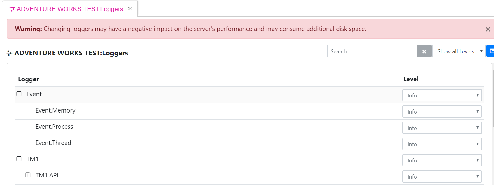The width and height of the screenshot is (494, 185).
Task: Collapse the Event logger group
Action: click(19, 94)
